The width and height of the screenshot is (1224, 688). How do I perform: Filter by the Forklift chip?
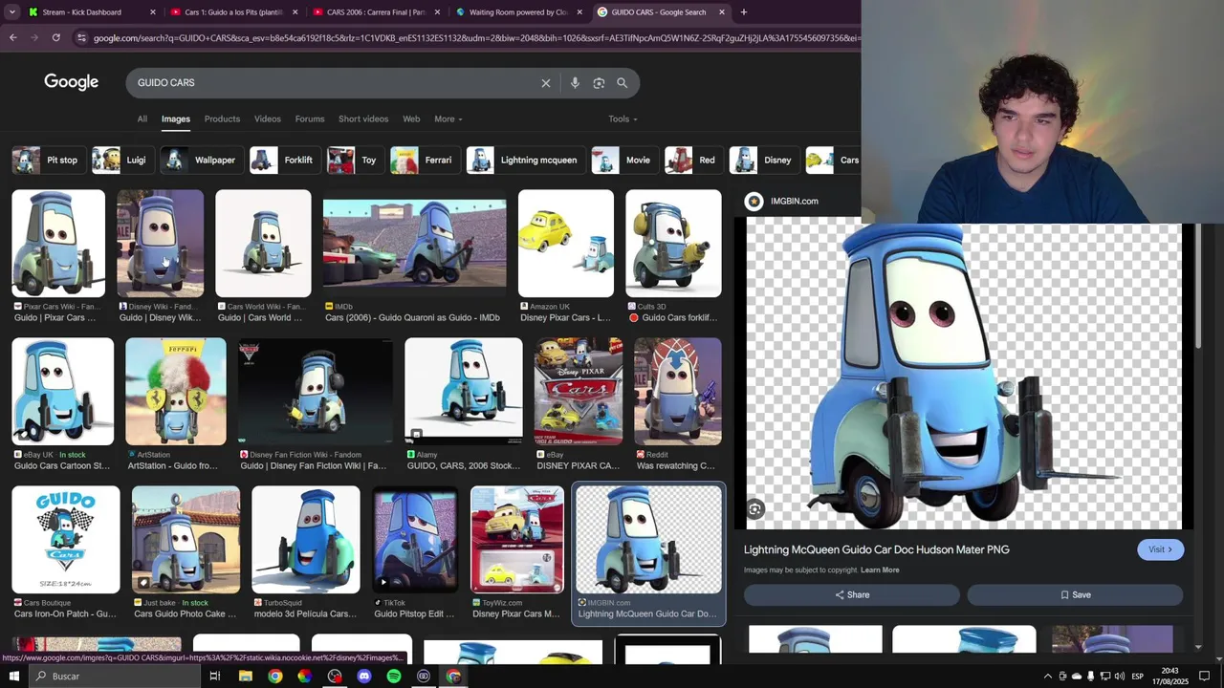(x=283, y=161)
